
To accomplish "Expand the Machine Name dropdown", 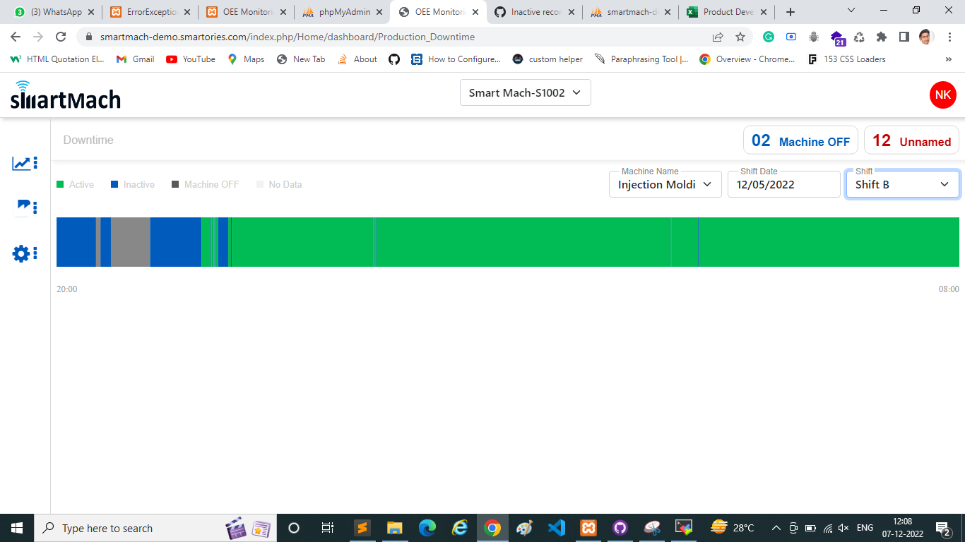I will (663, 184).
